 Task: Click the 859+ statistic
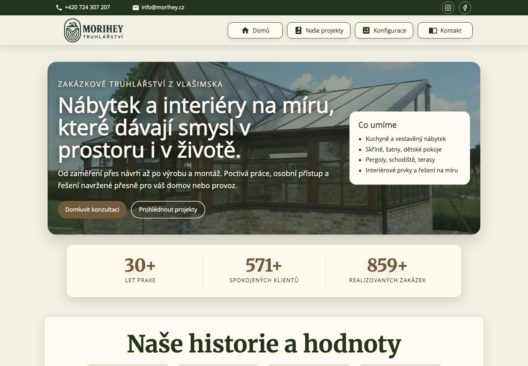387,265
